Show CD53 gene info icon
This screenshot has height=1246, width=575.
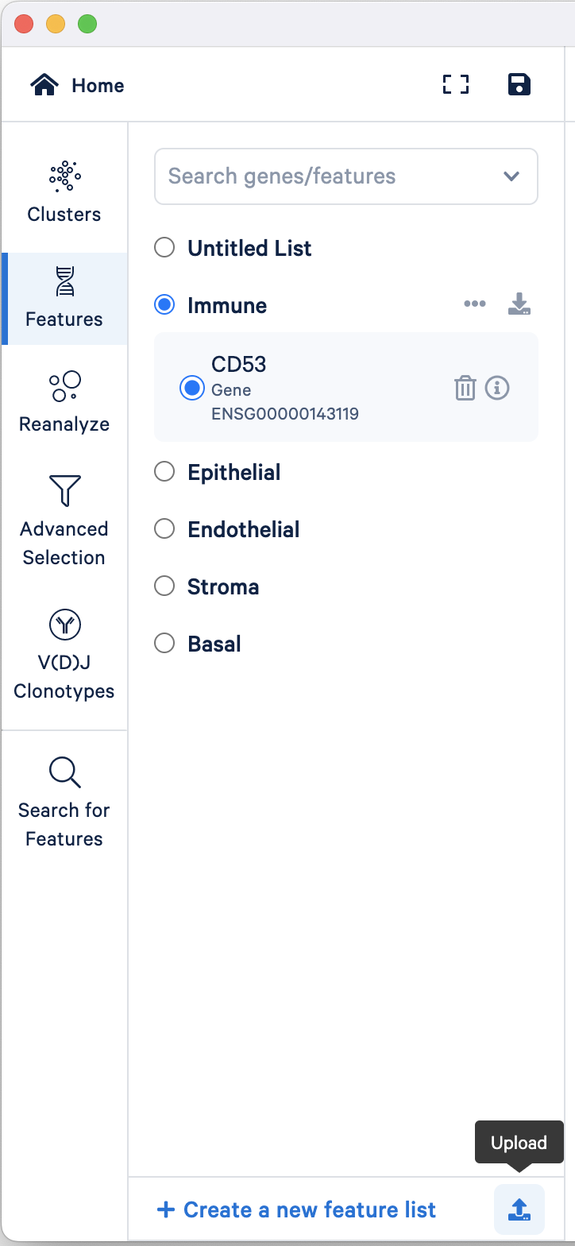click(x=497, y=388)
